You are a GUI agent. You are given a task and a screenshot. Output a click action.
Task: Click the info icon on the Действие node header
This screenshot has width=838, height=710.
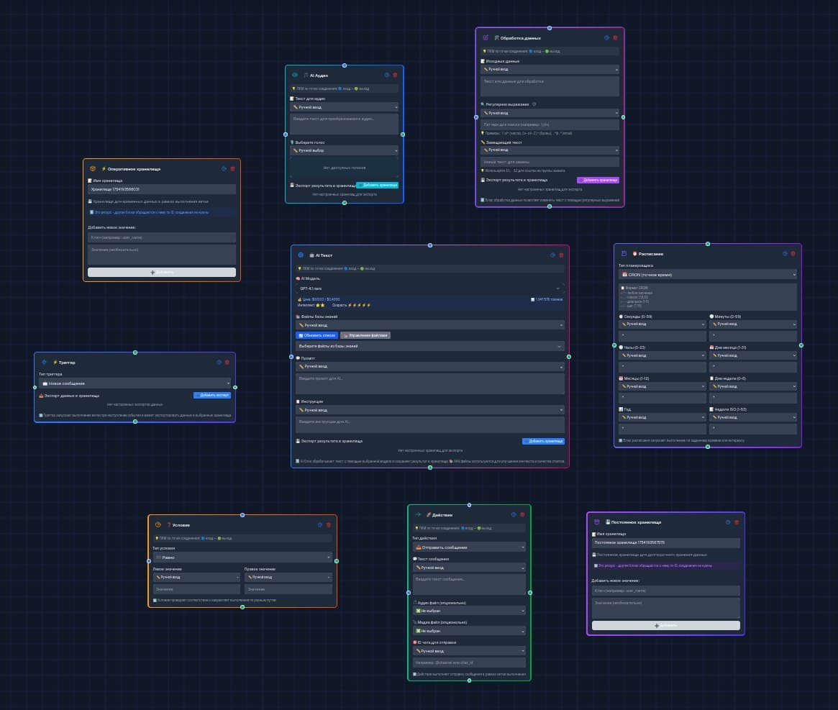coord(514,514)
